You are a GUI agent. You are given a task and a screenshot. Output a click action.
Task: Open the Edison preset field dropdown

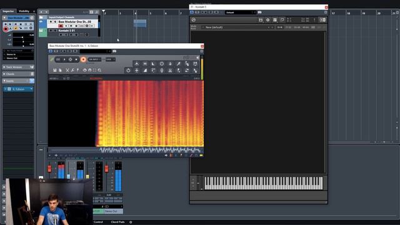click(96, 51)
